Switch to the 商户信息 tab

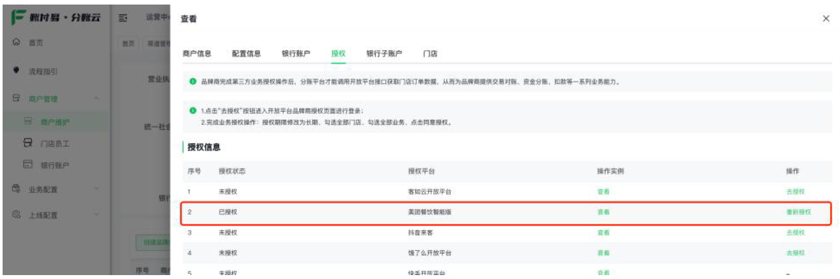point(196,54)
